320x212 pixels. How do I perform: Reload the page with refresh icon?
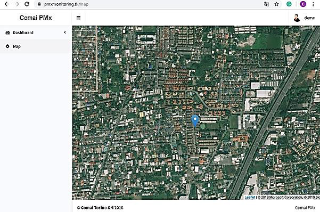click(27, 4)
